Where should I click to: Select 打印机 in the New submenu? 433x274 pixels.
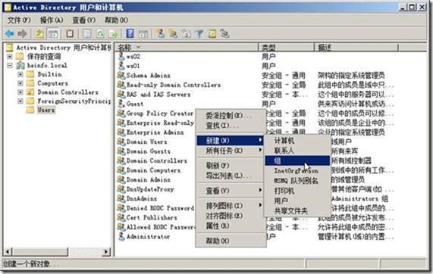click(x=297, y=191)
